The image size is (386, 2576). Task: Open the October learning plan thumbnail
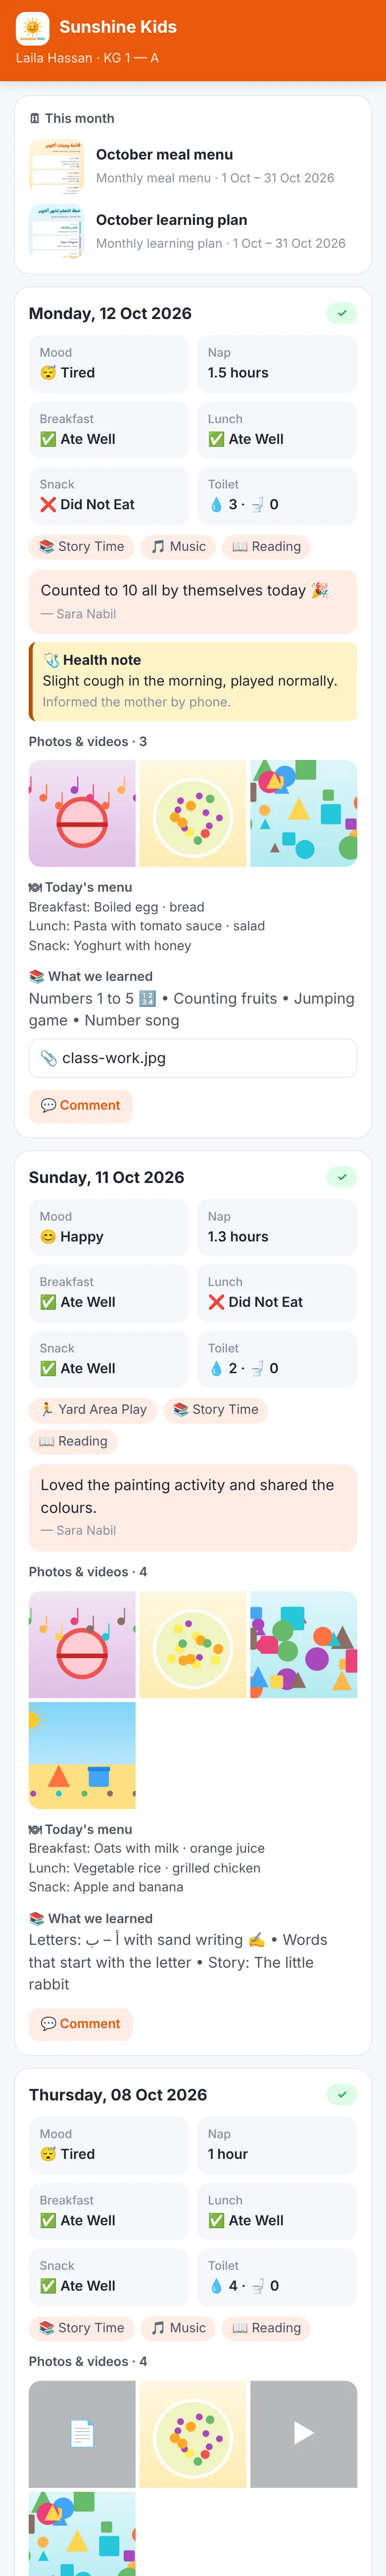(56, 231)
